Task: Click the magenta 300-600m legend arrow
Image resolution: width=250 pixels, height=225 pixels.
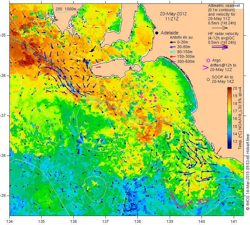Action: coord(173,62)
